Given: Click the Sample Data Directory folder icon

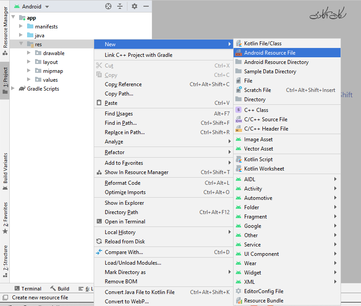Looking at the screenshot, I should [239, 72].
